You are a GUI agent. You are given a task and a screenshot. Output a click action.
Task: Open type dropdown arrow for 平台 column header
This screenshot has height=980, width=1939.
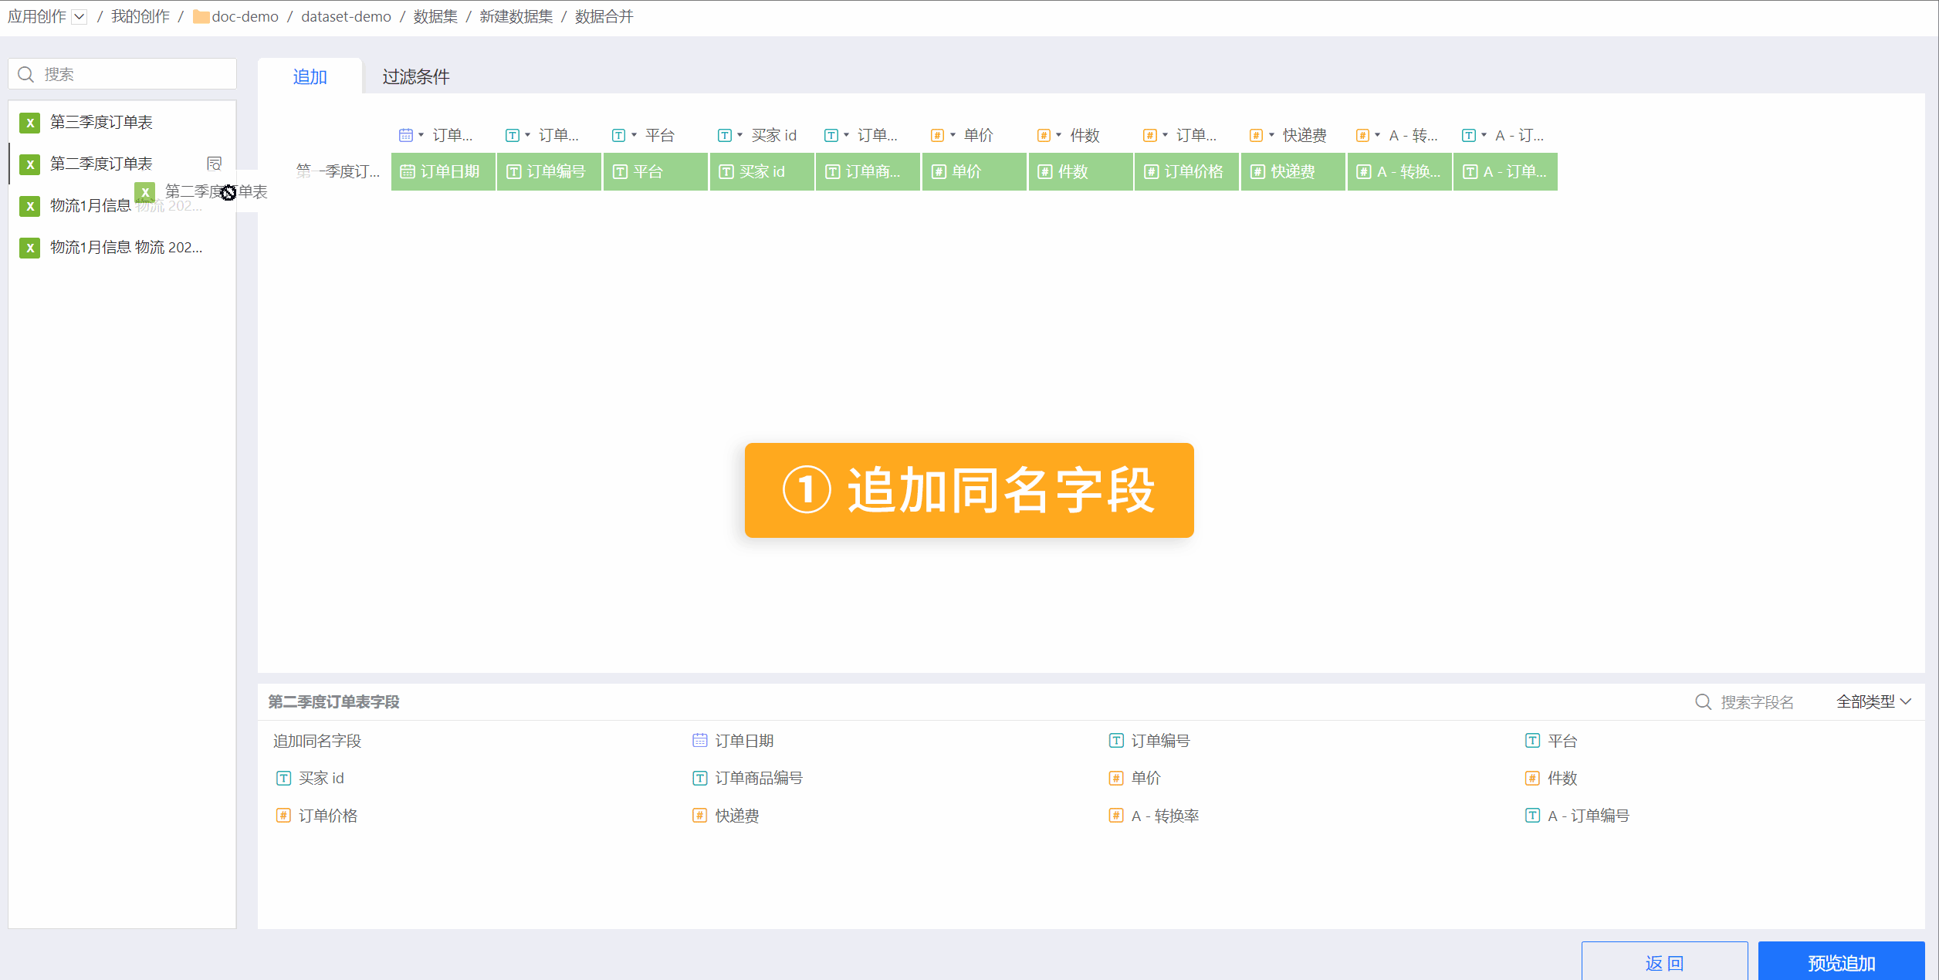[634, 135]
